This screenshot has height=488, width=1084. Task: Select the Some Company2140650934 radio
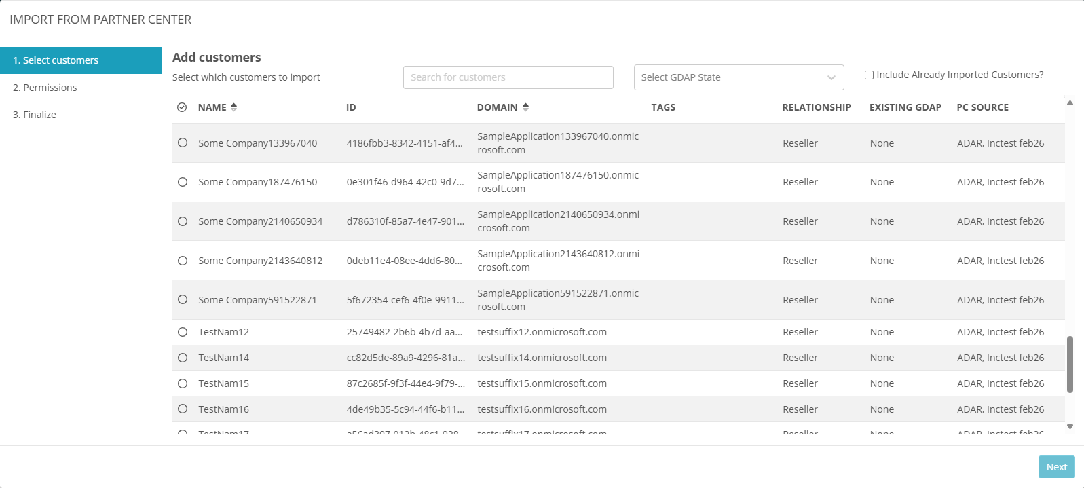point(183,221)
